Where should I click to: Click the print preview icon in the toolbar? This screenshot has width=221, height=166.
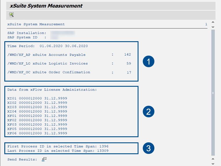pos(11,15)
